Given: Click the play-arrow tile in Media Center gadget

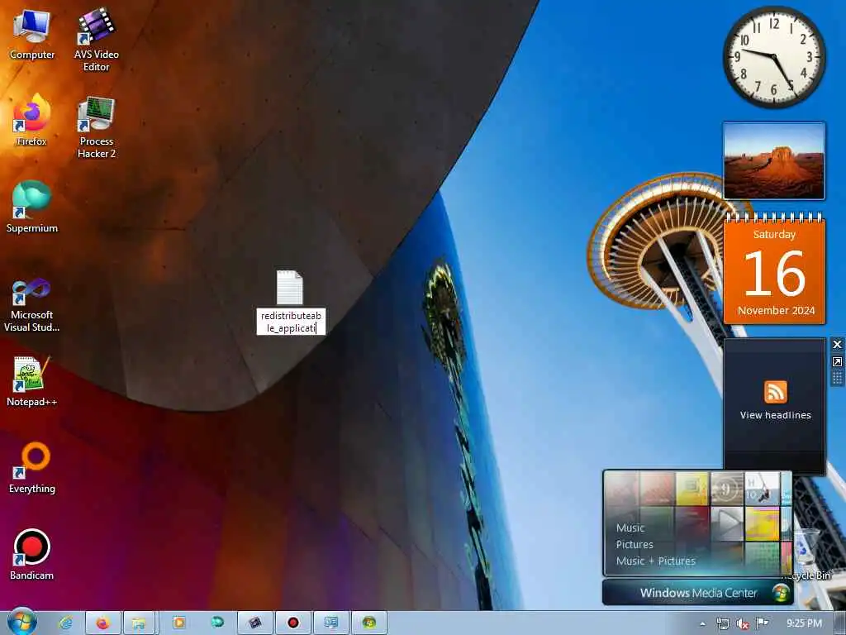Looking at the screenshot, I should pyautogui.click(x=727, y=523).
